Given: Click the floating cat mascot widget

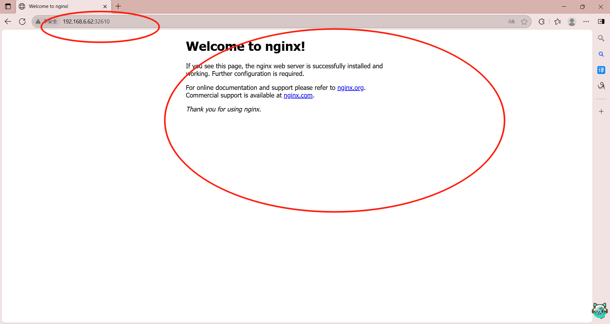Looking at the screenshot, I should (600, 310).
